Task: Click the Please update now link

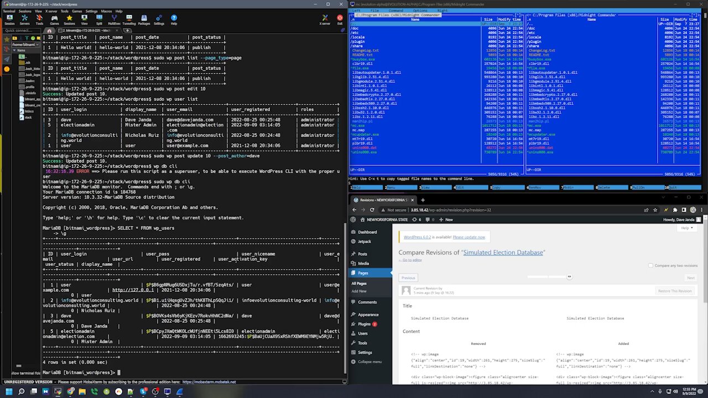Action: 468,237
